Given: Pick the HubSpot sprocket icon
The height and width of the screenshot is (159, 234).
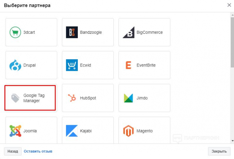Looking at the screenshot, I should click(72, 98).
